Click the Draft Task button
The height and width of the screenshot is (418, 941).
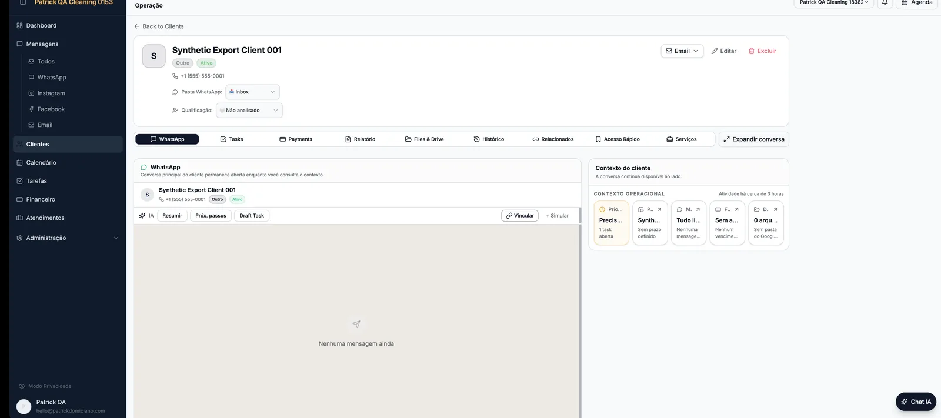tap(252, 216)
